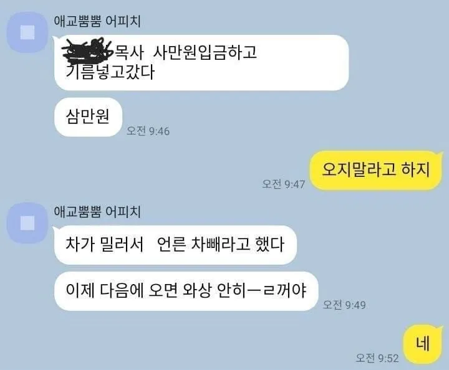Click the word 언른 in message
Screen dimensions: 449x370
(171, 245)
